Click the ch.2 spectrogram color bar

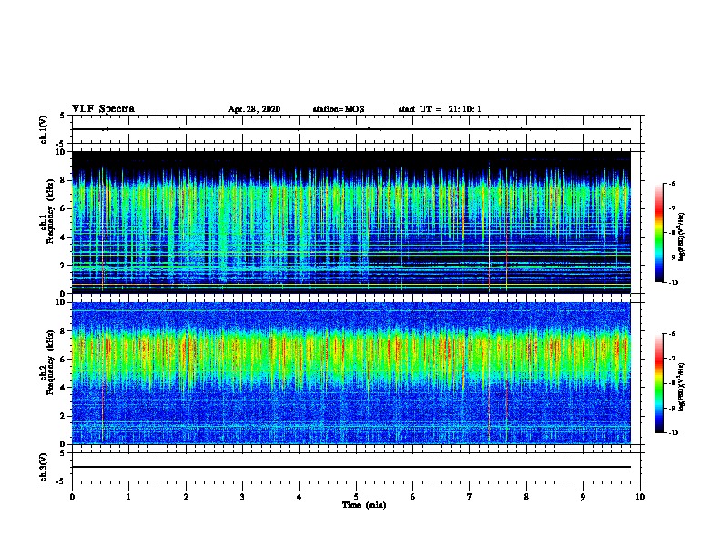coord(659,383)
